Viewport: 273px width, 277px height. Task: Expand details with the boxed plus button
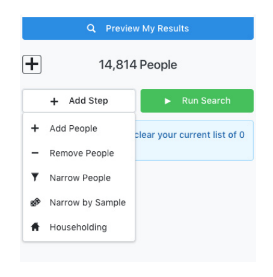coord(32,64)
